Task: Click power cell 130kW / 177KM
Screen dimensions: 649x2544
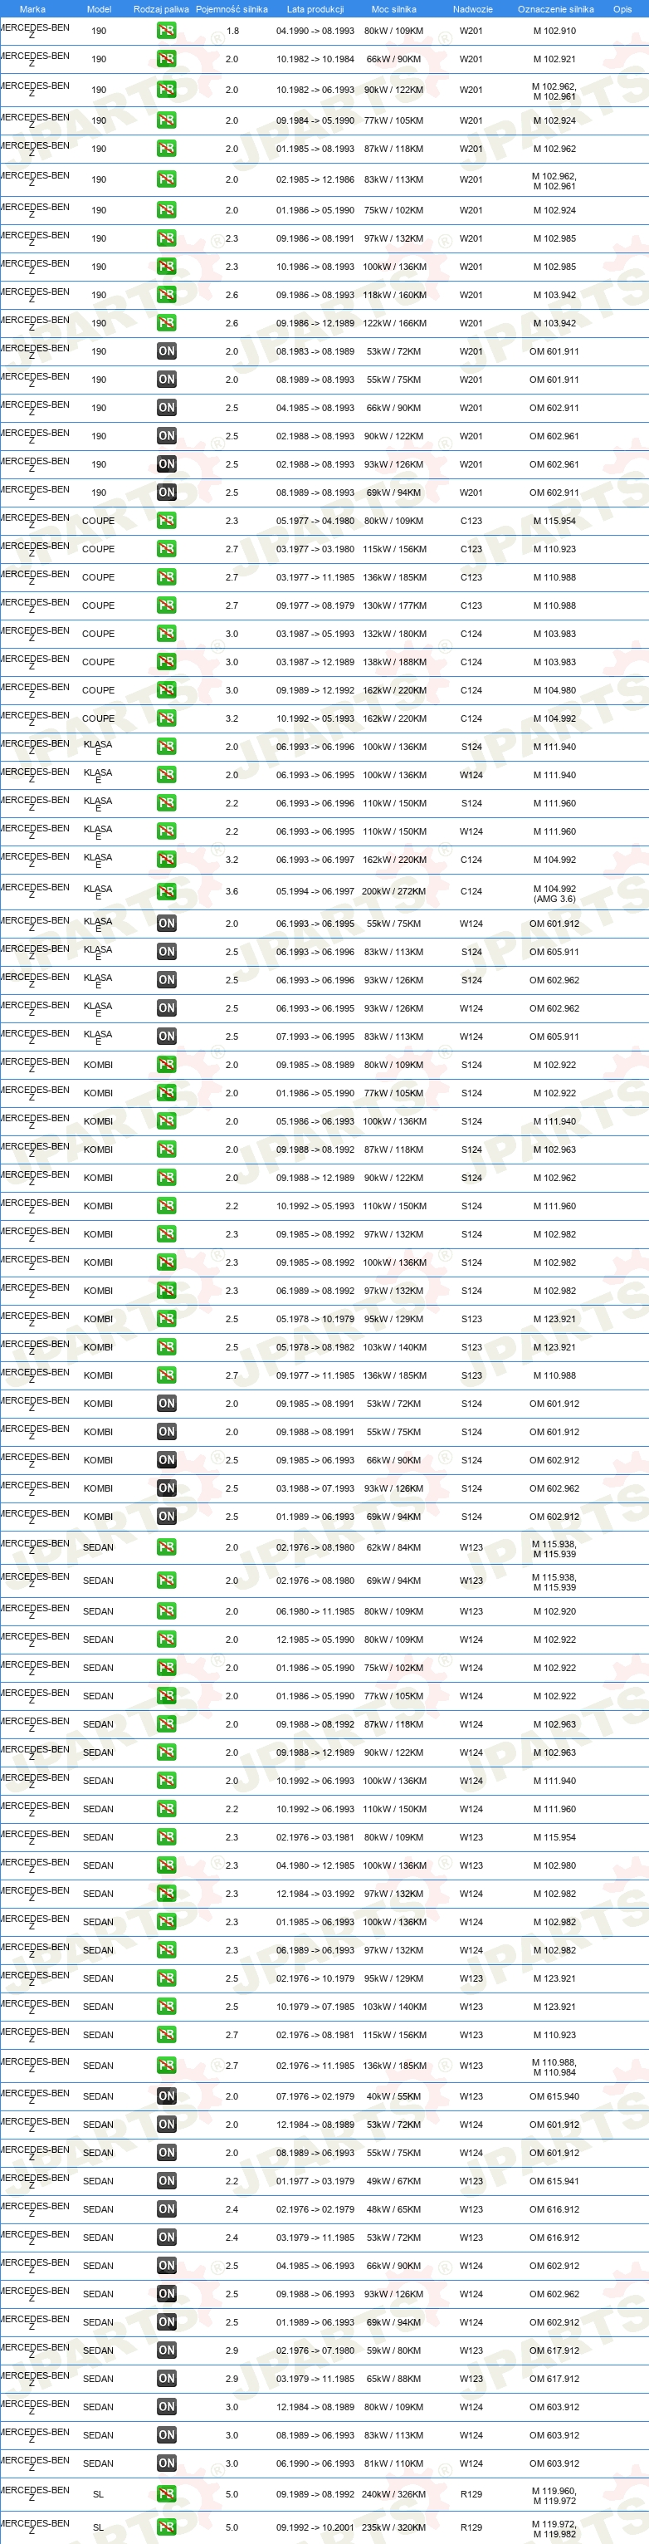Action: point(393,605)
